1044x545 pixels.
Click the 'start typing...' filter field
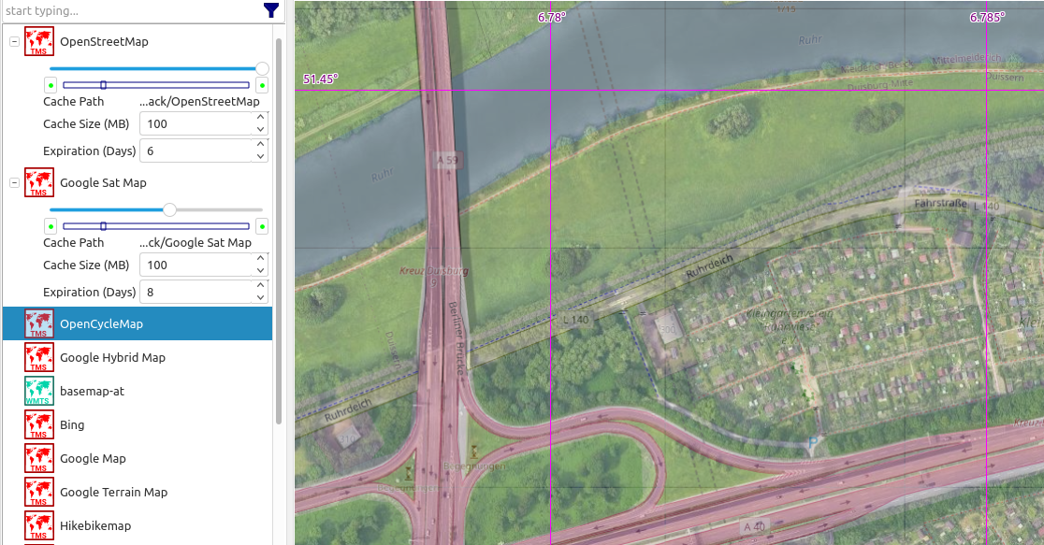[131, 11]
